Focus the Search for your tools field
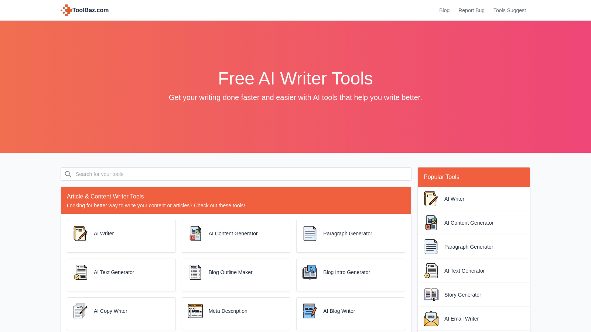 tap(236, 174)
